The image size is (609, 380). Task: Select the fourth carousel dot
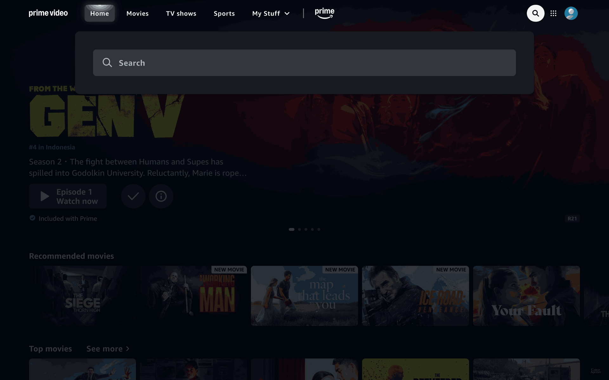coord(312,229)
